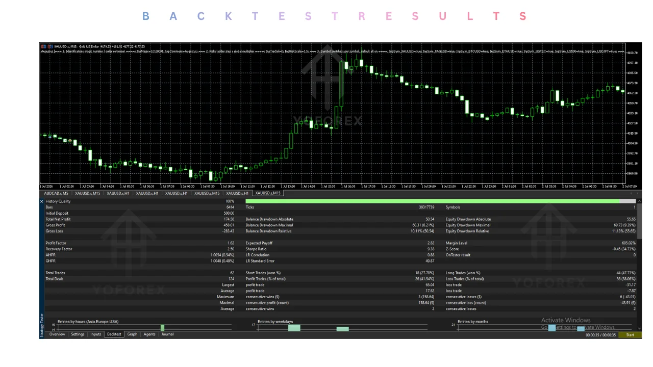This screenshot has height=367, width=653.
Task: Open the Inputs tab
Action: click(96, 334)
